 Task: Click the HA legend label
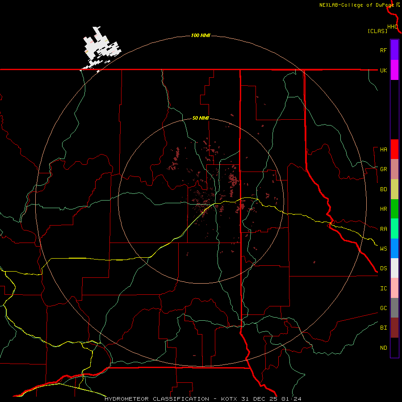point(383,149)
